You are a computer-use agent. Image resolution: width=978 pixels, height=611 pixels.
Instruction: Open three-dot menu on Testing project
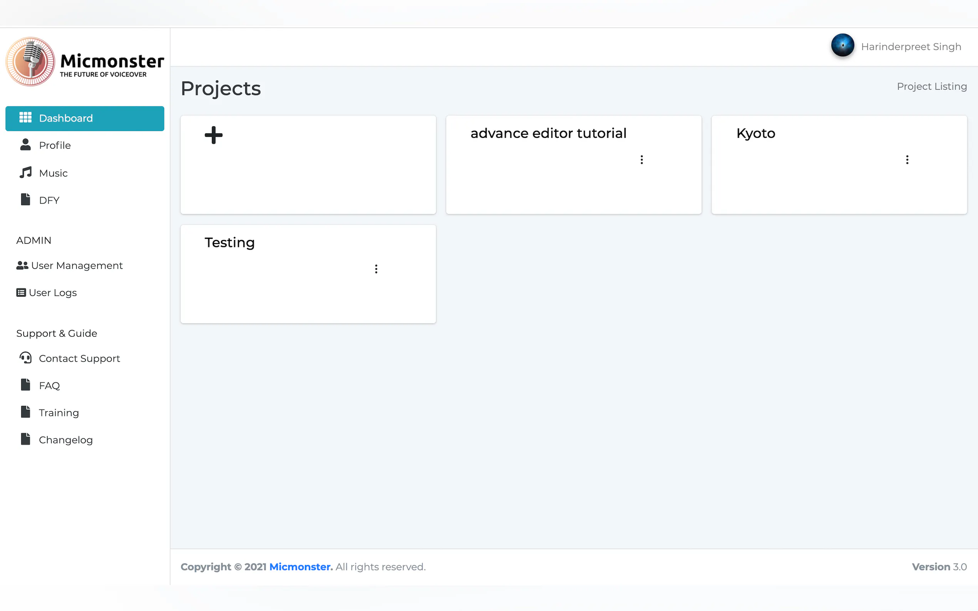(x=376, y=269)
